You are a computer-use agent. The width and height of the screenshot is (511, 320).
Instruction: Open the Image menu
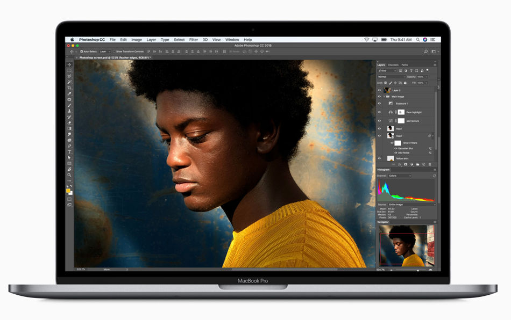point(137,40)
